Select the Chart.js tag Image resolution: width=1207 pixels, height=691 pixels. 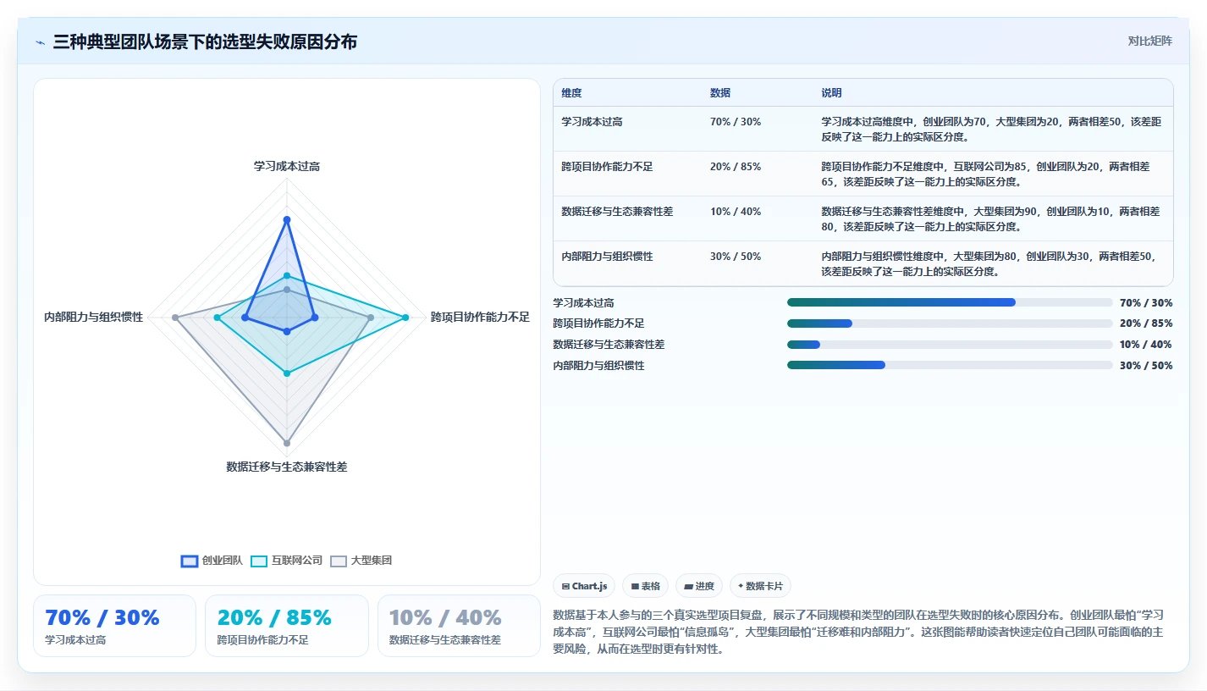click(x=584, y=586)
